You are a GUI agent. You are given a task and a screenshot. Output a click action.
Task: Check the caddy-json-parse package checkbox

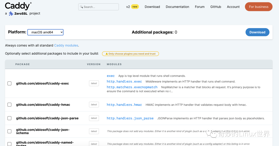coord(10,118)
